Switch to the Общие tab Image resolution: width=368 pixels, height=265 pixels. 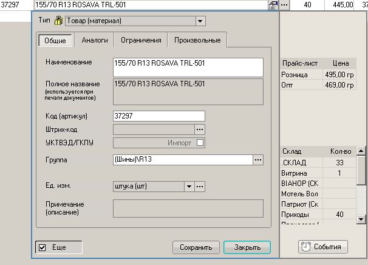coord(55,40)
